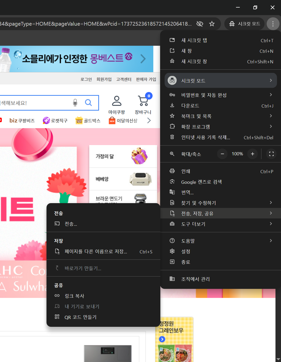Expand 도구 더보기 submenu
Image resolution: width=281 pixels, height=362 pixels.
coord(220,224)
